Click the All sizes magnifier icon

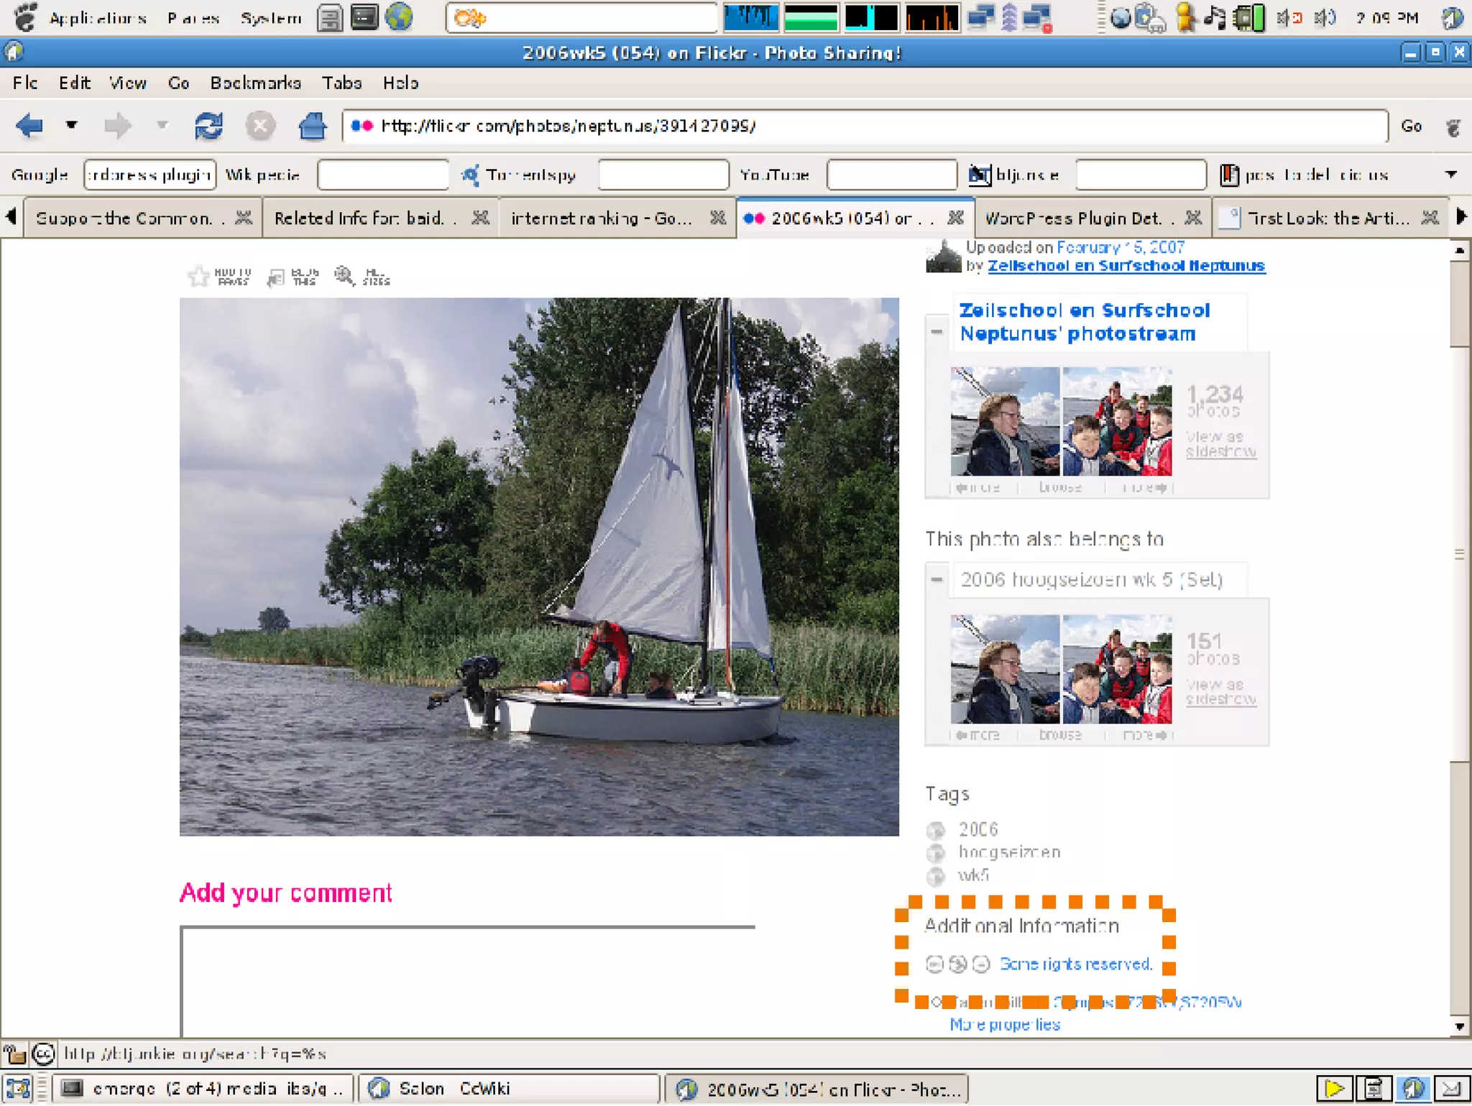[344, 276]
